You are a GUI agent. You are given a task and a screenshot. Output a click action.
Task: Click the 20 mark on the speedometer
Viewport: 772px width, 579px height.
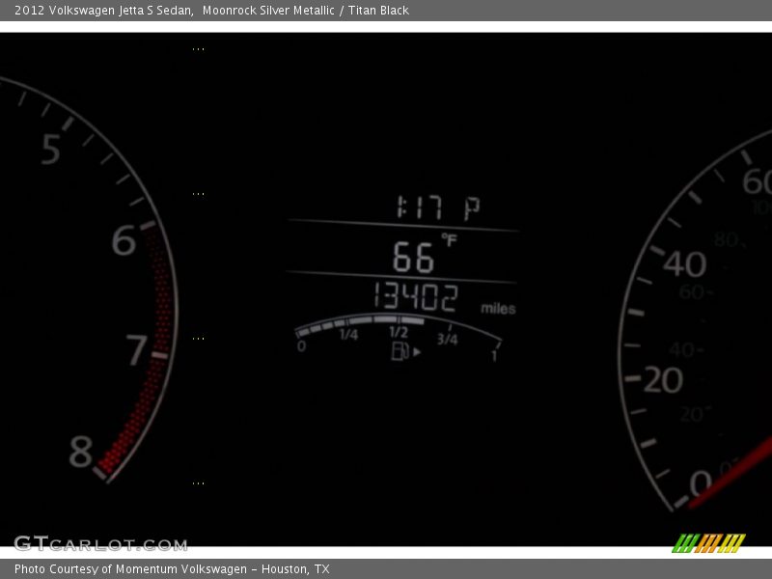tap(663, 380)
